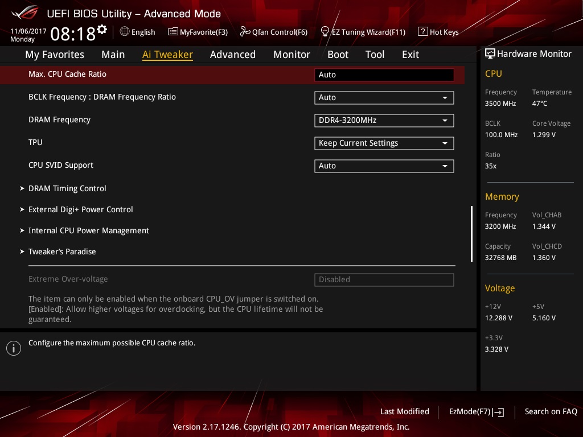
Task: Click memory Capacity value 32768 MB
Action: (x=500, y=258)
